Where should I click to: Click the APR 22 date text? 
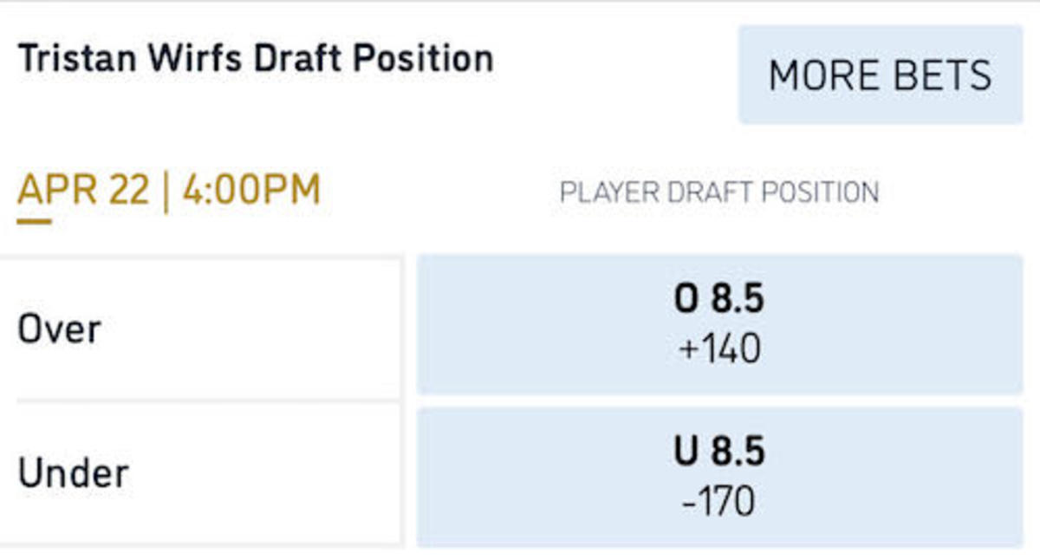pyautogui.click(x=83, y=190)
